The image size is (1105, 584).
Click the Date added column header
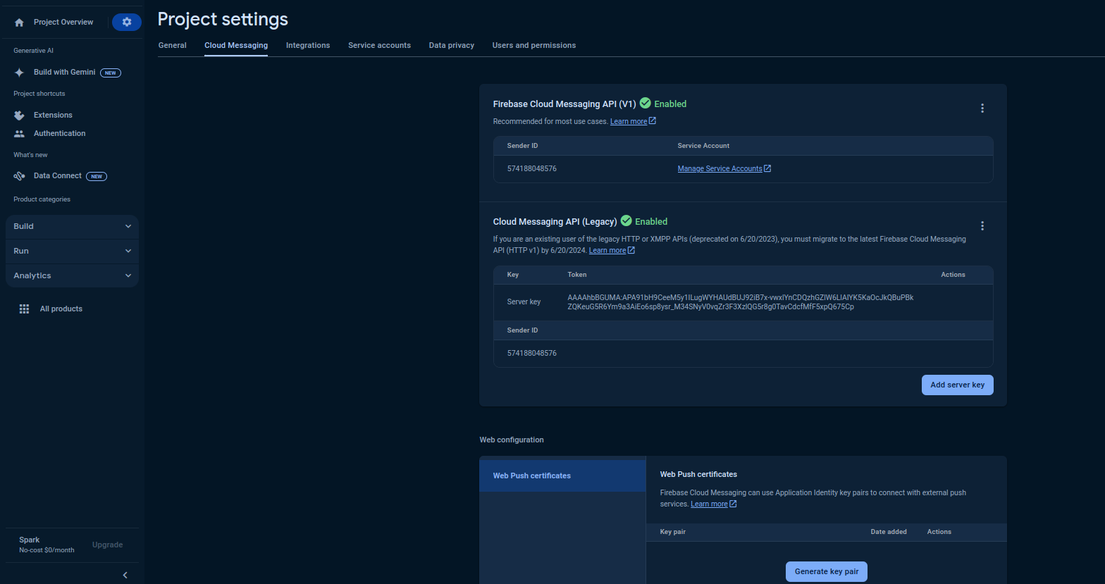889,532
